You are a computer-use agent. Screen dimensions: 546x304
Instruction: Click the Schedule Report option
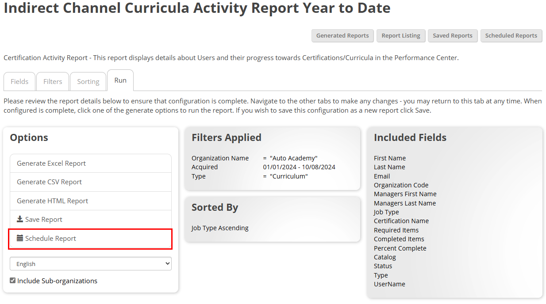pyautogui.click(x=91, y=239)
